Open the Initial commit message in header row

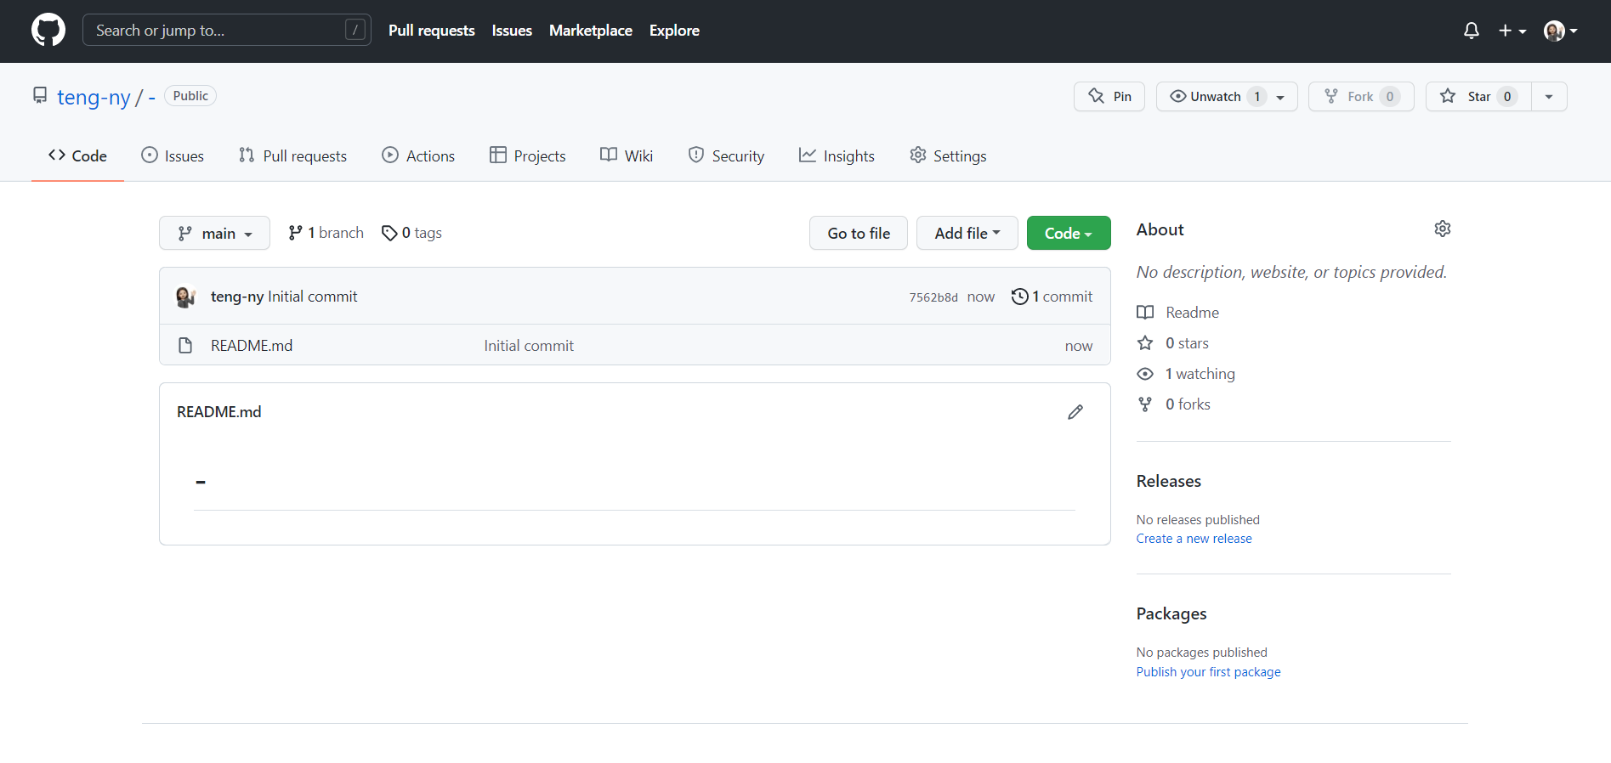tap(313, 297)
